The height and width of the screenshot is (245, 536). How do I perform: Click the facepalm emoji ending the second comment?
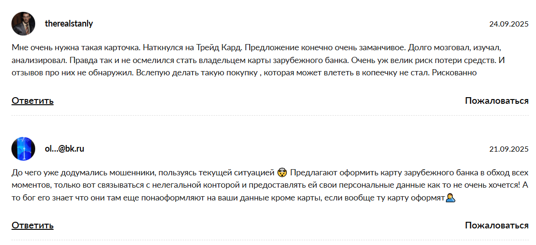[451, 197]
